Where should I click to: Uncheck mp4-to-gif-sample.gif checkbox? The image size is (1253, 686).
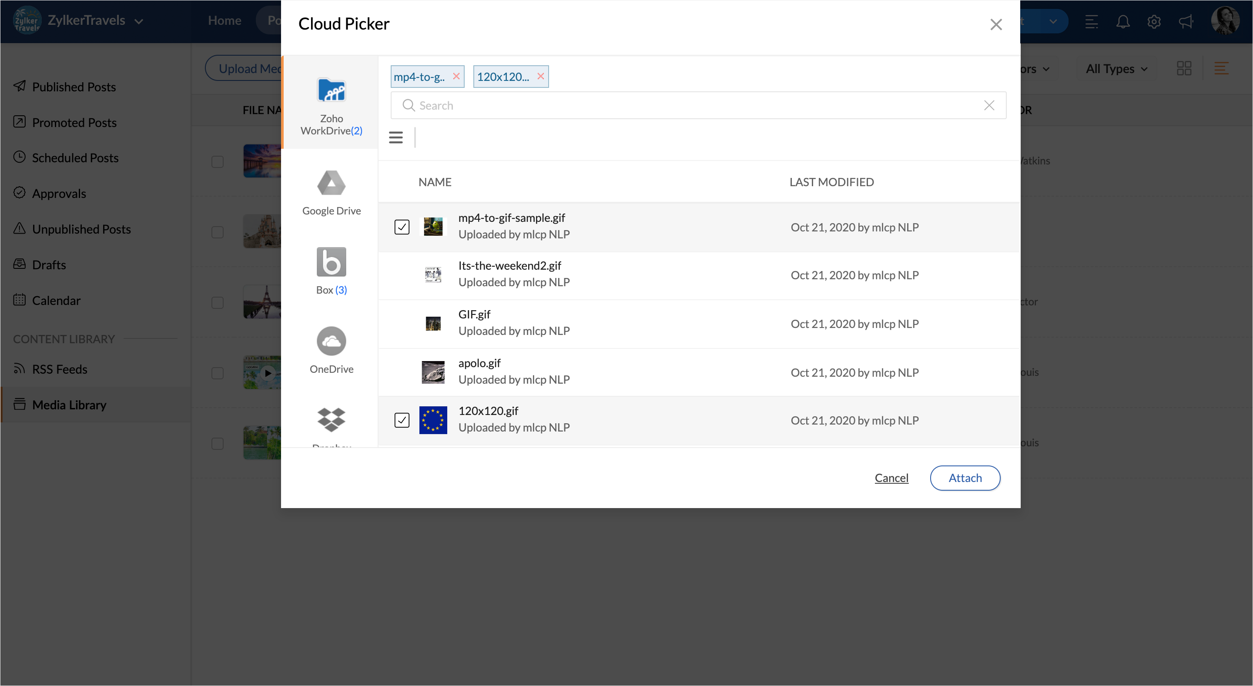[x=402, y=227]
